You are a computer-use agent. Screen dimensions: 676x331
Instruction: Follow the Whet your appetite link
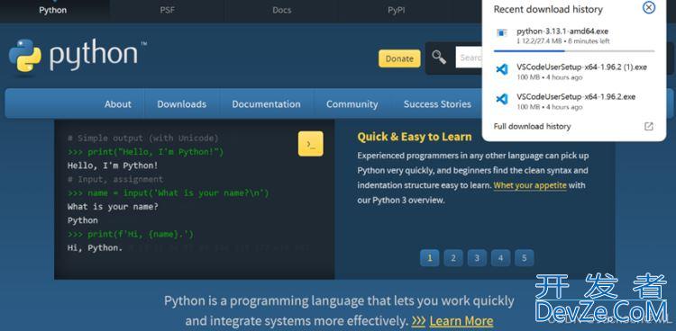(x=530, y=185)
